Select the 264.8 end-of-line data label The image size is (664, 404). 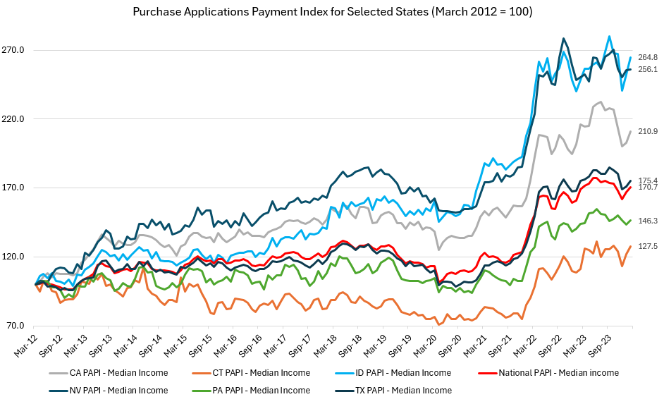[x=647, y=57]
